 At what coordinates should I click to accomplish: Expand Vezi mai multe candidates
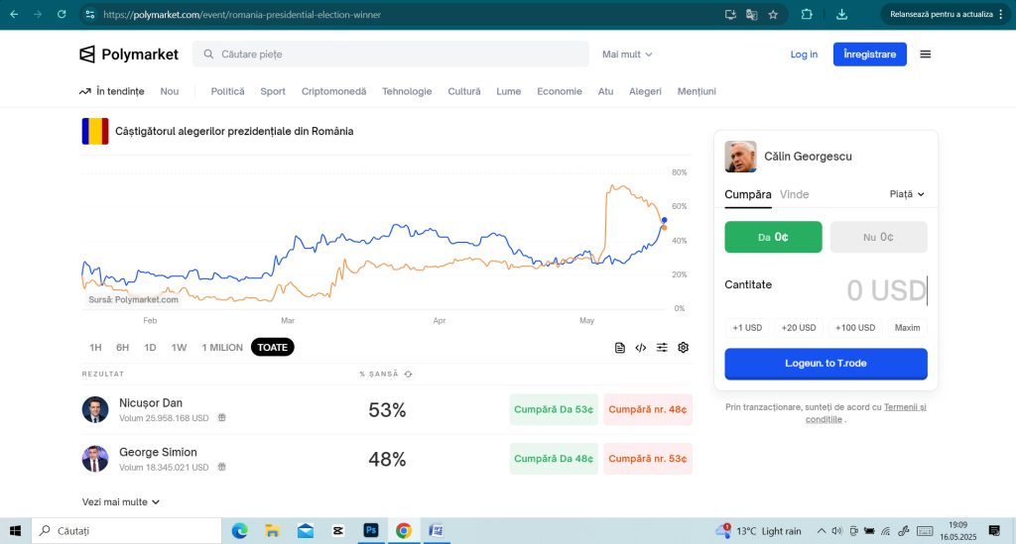point(120,502)
